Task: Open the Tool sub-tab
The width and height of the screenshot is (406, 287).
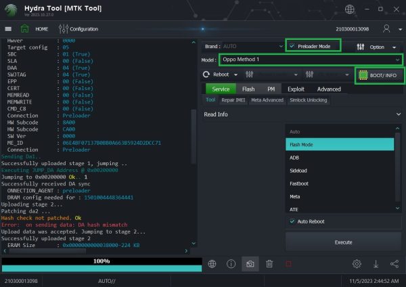Action: pos(210,100)
